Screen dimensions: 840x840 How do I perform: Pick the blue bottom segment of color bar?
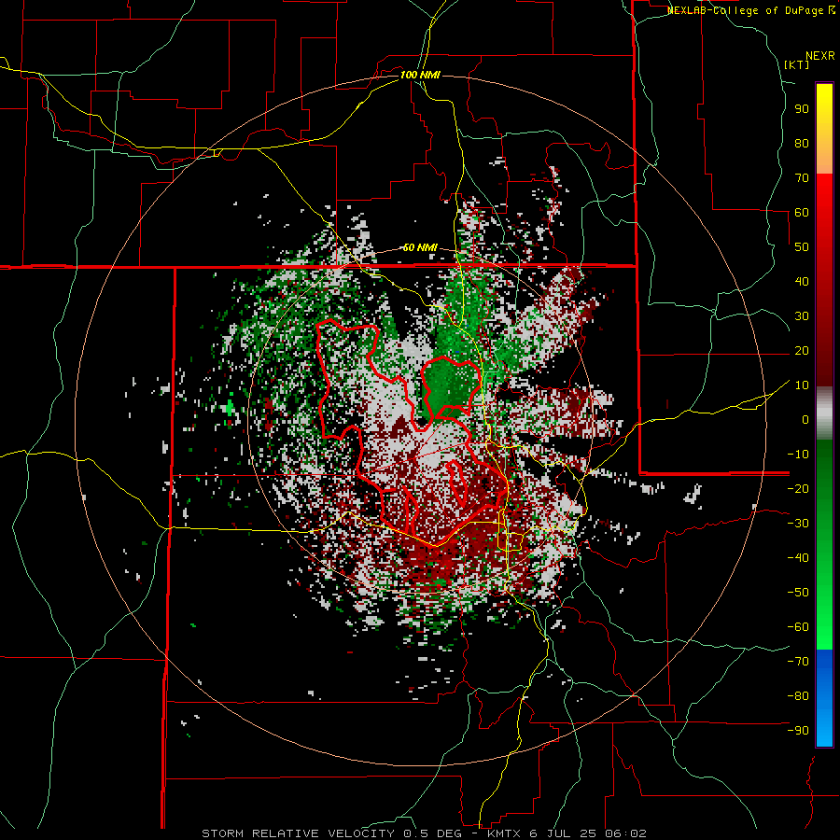coord(824,698)
